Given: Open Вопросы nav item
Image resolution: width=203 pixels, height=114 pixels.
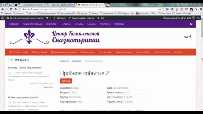Looking at the screenshot, I should coord(119,24).
